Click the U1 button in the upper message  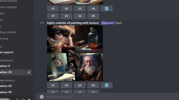[53, 9]
